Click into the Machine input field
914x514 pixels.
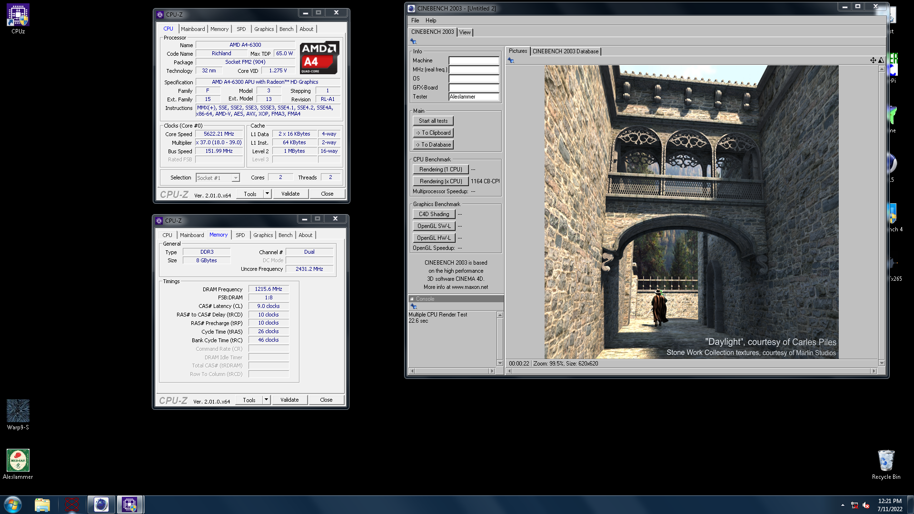(x=474, y=60)
